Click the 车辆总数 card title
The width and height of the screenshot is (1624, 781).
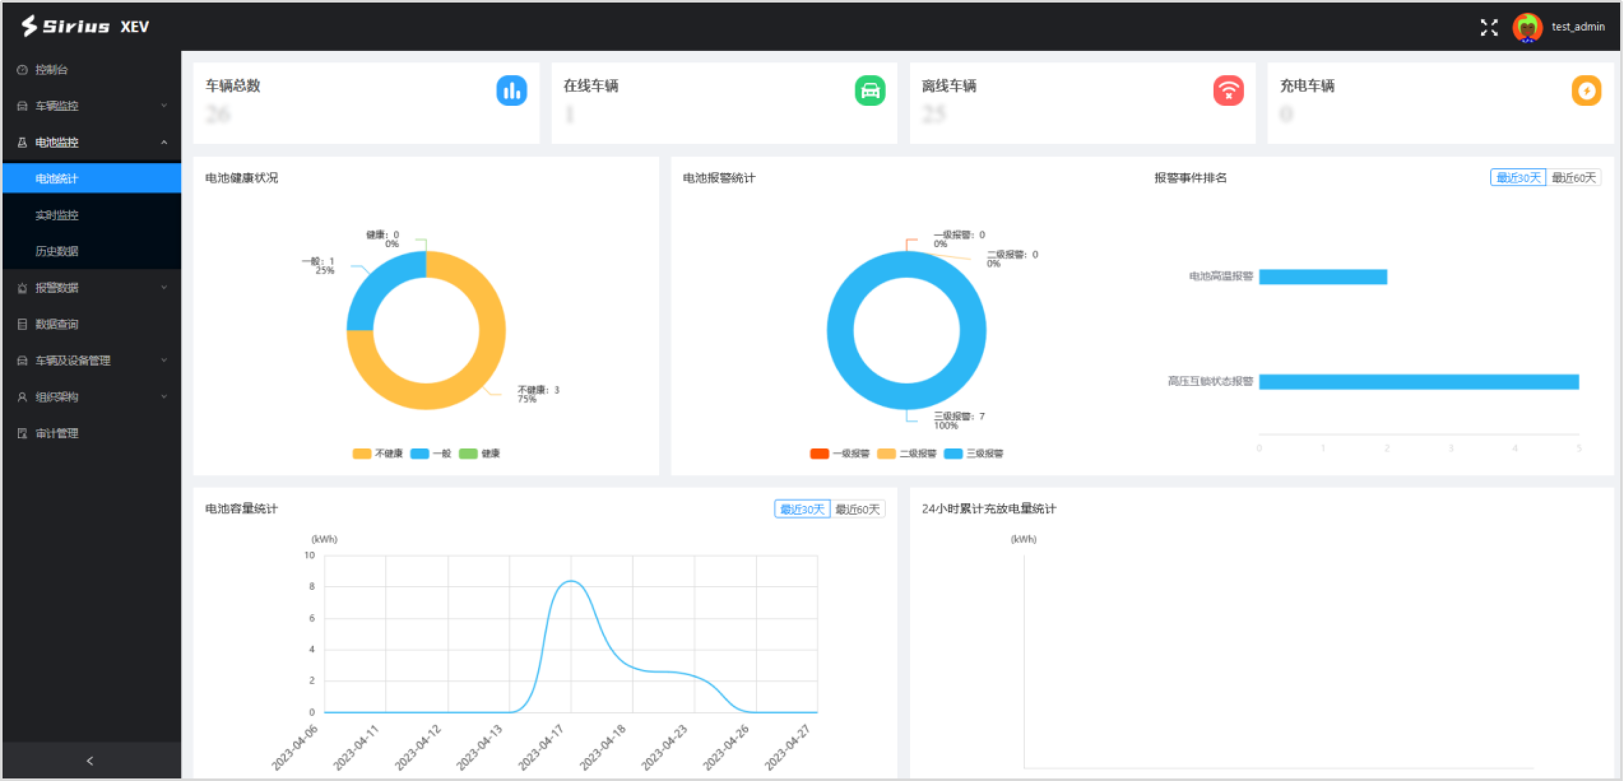pyautogui.click(x=233, y=85)
